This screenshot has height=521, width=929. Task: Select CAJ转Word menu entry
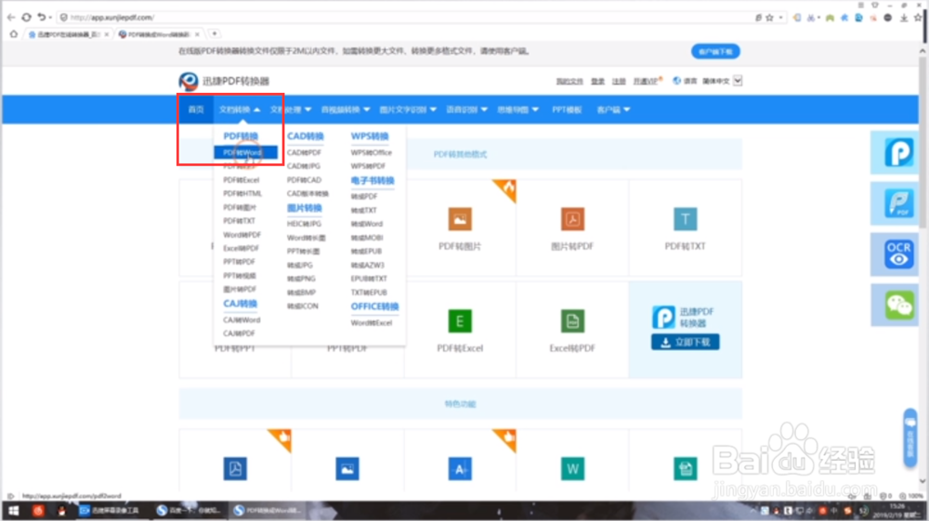[242, 319]
